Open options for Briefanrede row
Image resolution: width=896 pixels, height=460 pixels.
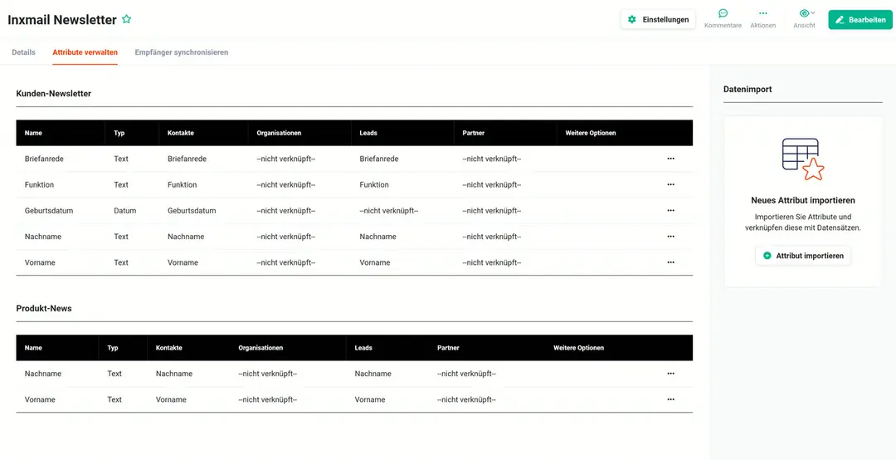pos(671,159)
